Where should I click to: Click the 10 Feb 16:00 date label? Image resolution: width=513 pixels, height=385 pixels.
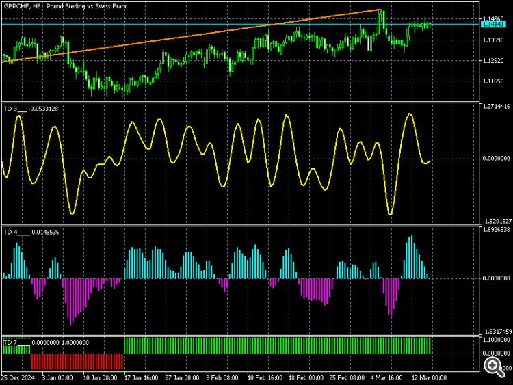(265, 377)
